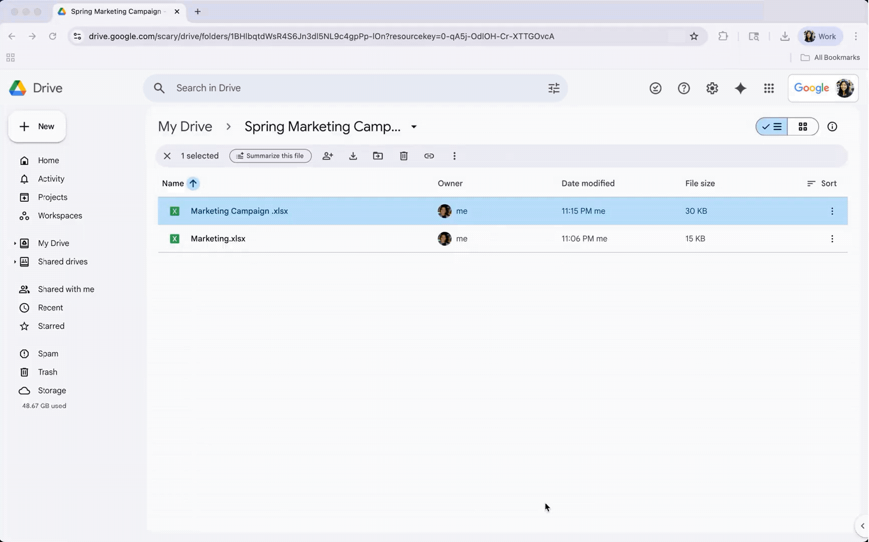Expand Shared drives in the sidebar
This screenshot has height=542, width=869.
(x=15, y=261)
